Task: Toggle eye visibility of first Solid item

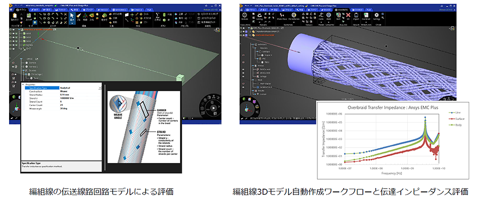Action: point(13,34)
